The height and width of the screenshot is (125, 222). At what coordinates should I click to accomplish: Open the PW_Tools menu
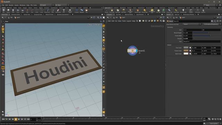click(34, 5)
